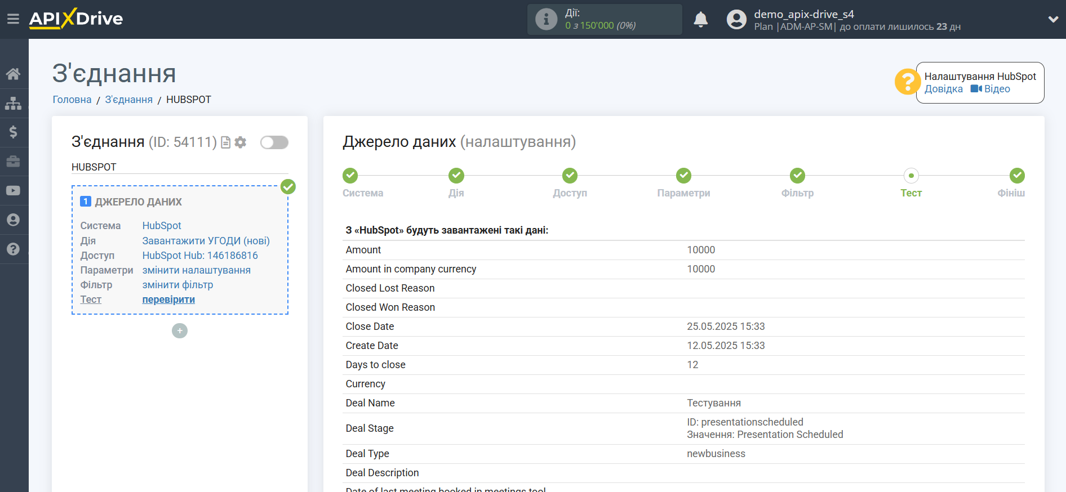
Task: Click the Create Date value 12.05.2025 15:33
Action: click(726, 346)
